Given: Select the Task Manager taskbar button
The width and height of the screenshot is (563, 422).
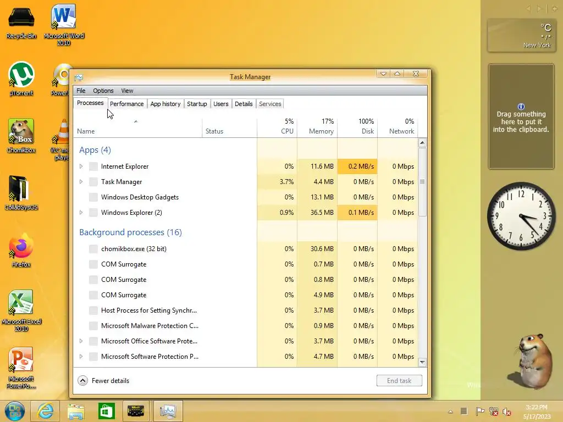Looking at the screenshot, I should (x=168, y=411).
